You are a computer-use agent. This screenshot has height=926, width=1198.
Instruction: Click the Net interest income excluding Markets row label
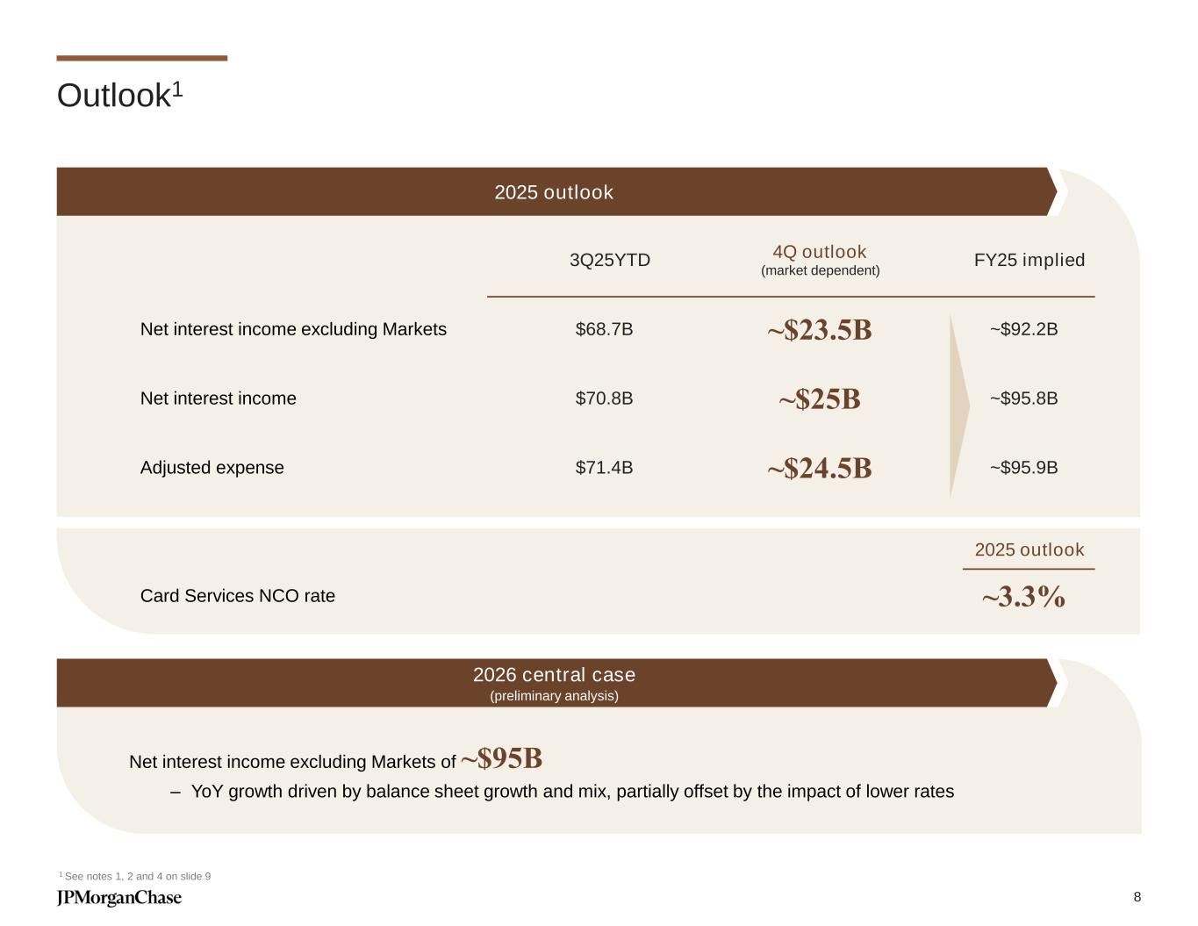click(293, 329)
